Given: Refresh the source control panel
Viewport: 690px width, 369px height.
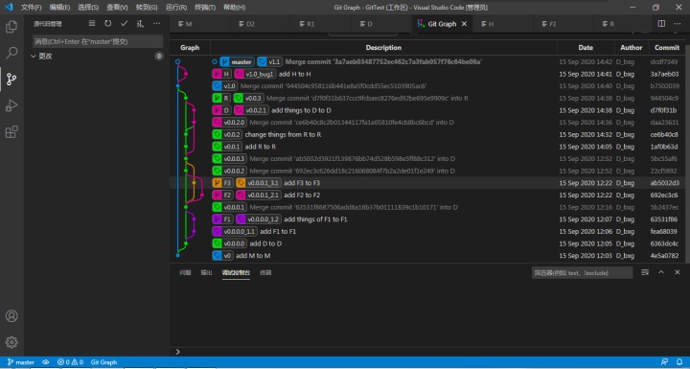Looking at the screenshot, I should point(107,23).
